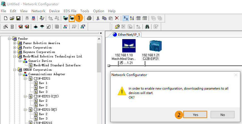This screenshot has height=124, width=242.
Task: Open the Network menu
Action: (38, 11)
